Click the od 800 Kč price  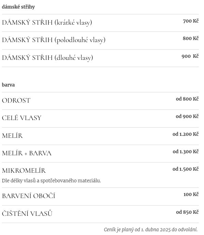coord(187,99)
